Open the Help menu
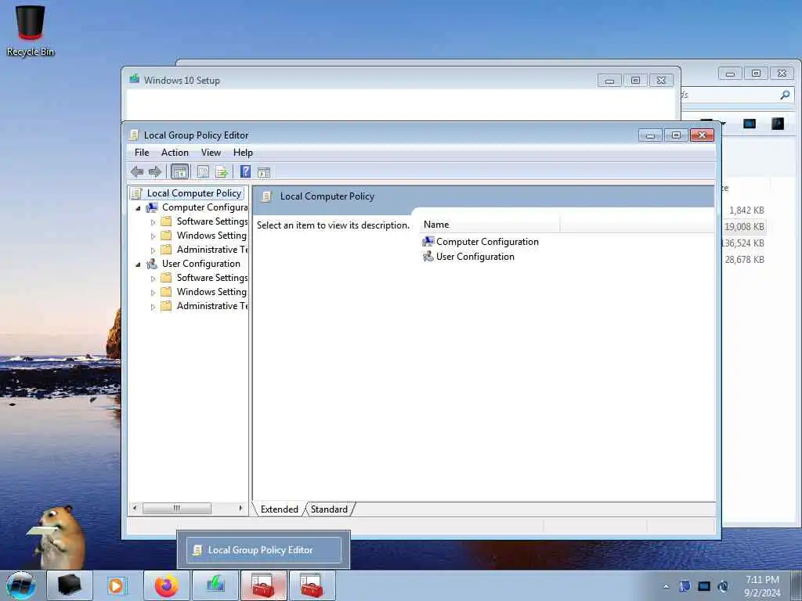 point(243,153)
